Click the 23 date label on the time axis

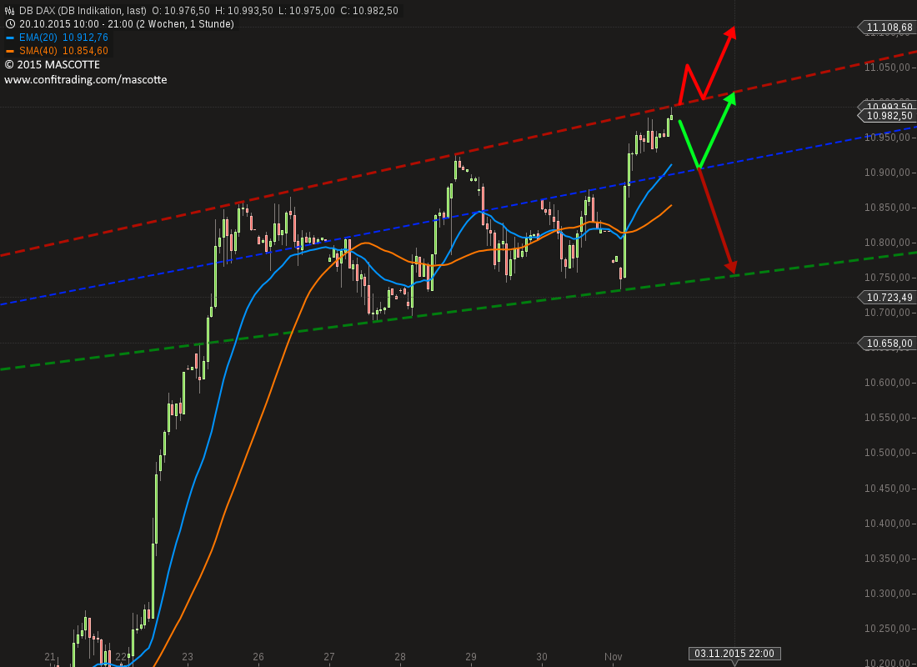click(188, 656)
